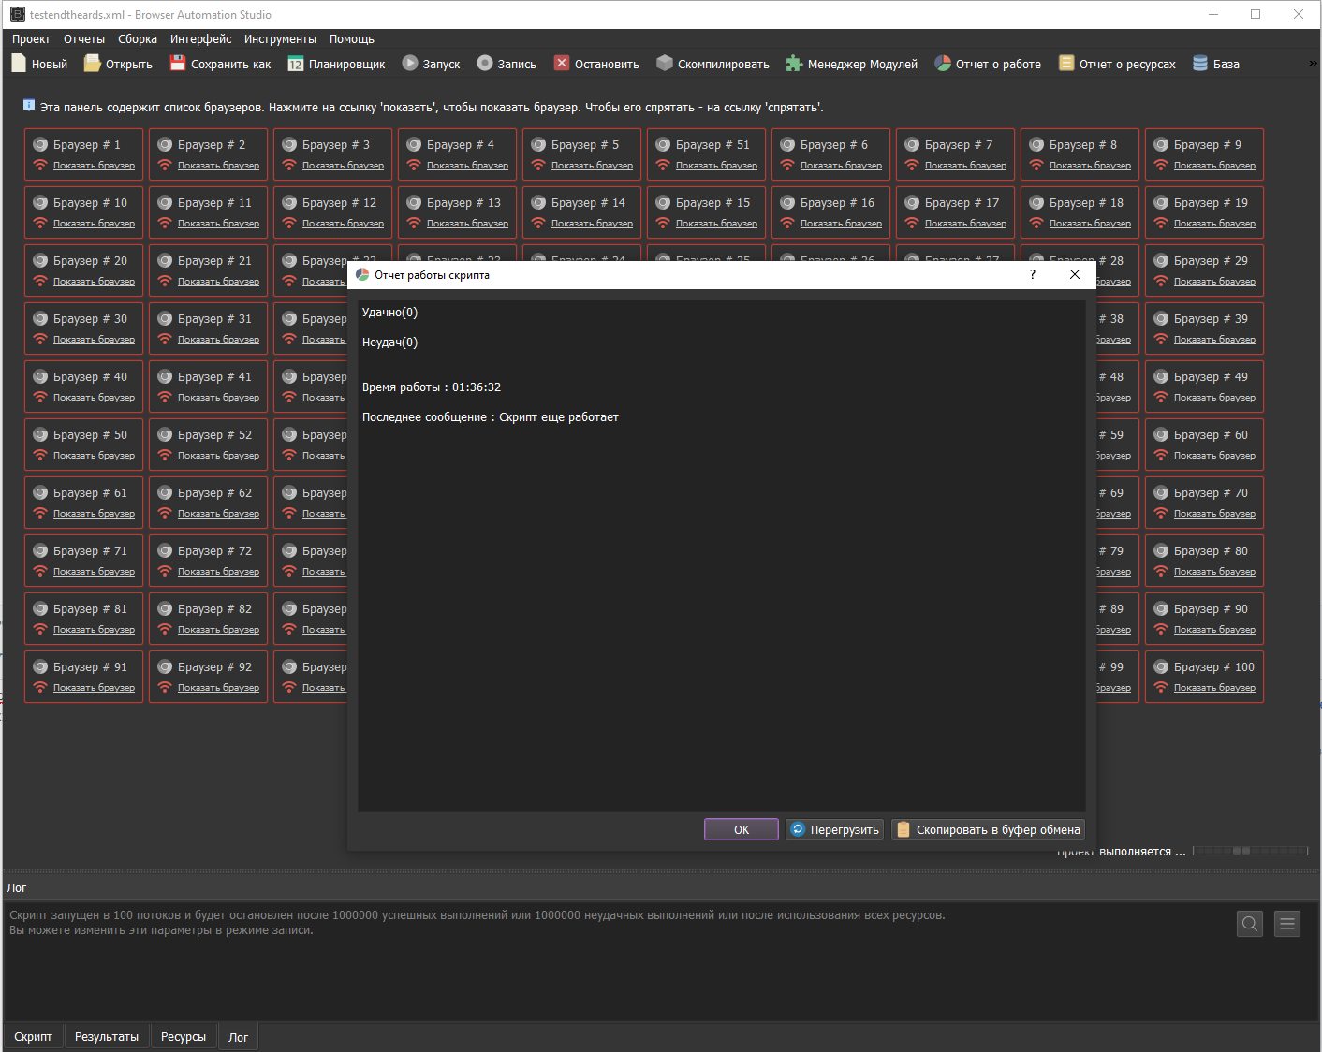Open a project with the folder icon
Viewport: 1322px width, 1052px height.
coord(92,64)
